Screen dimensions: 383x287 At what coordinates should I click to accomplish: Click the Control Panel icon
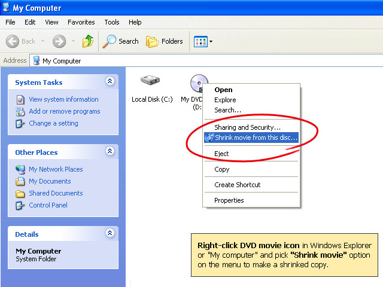pos(20,206)
